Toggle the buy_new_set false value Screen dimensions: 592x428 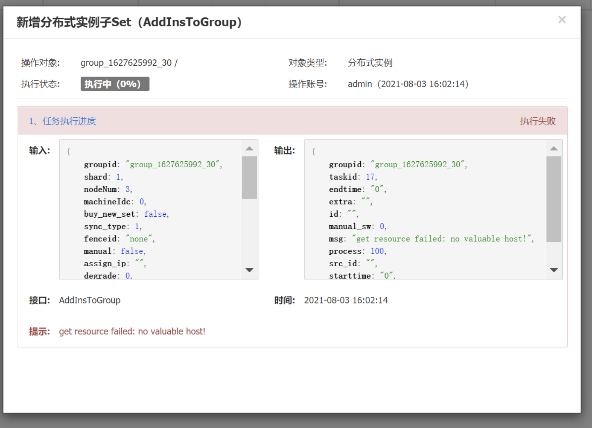tap(155, 214)
